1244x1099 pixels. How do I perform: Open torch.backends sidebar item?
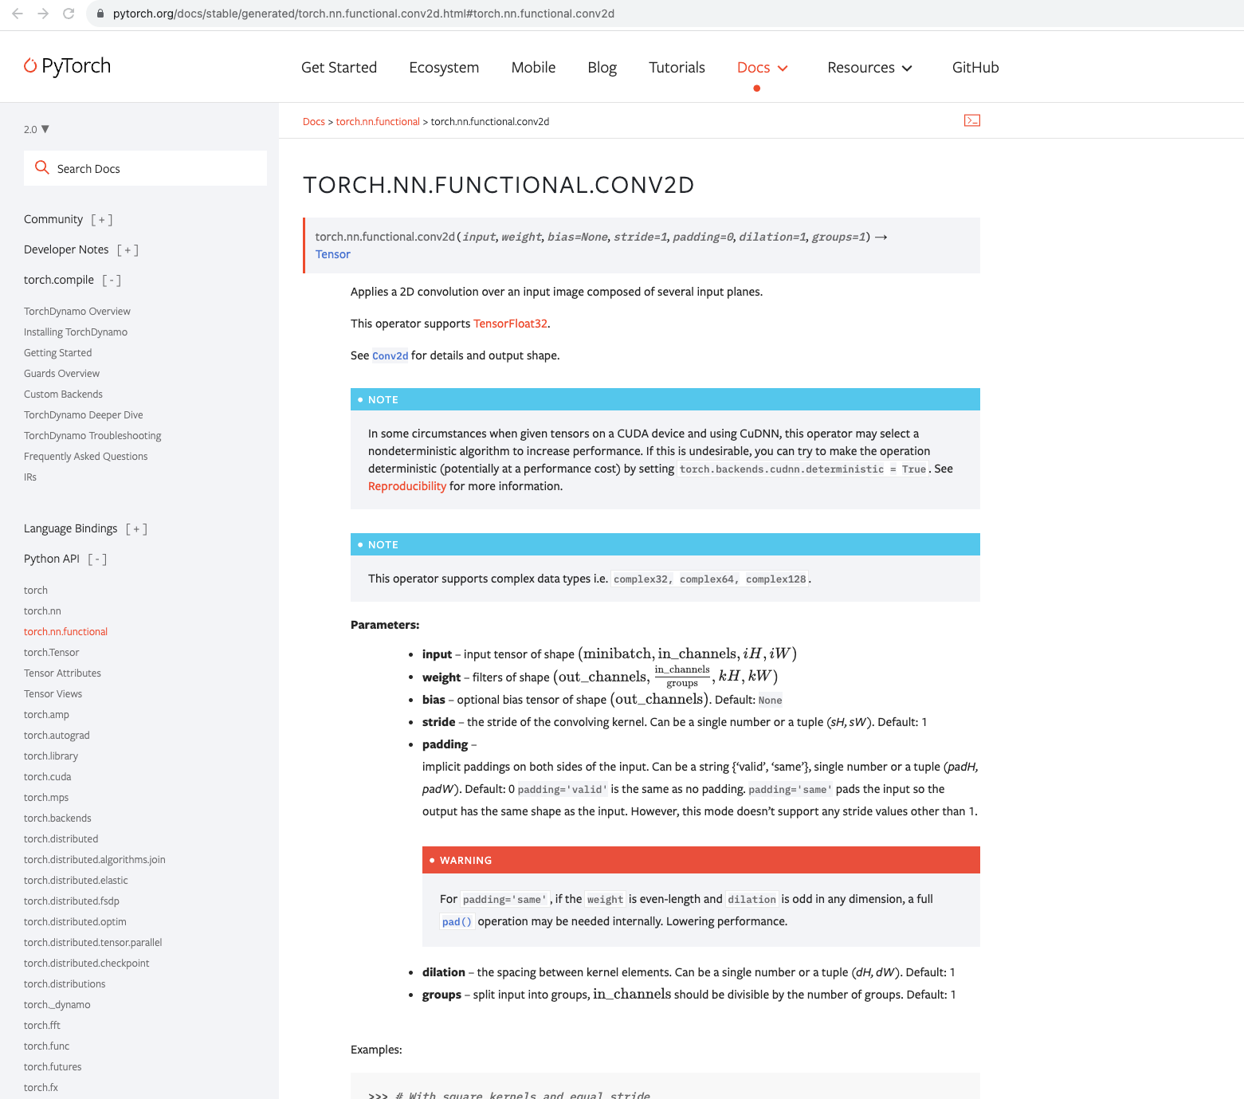[57, 818]
